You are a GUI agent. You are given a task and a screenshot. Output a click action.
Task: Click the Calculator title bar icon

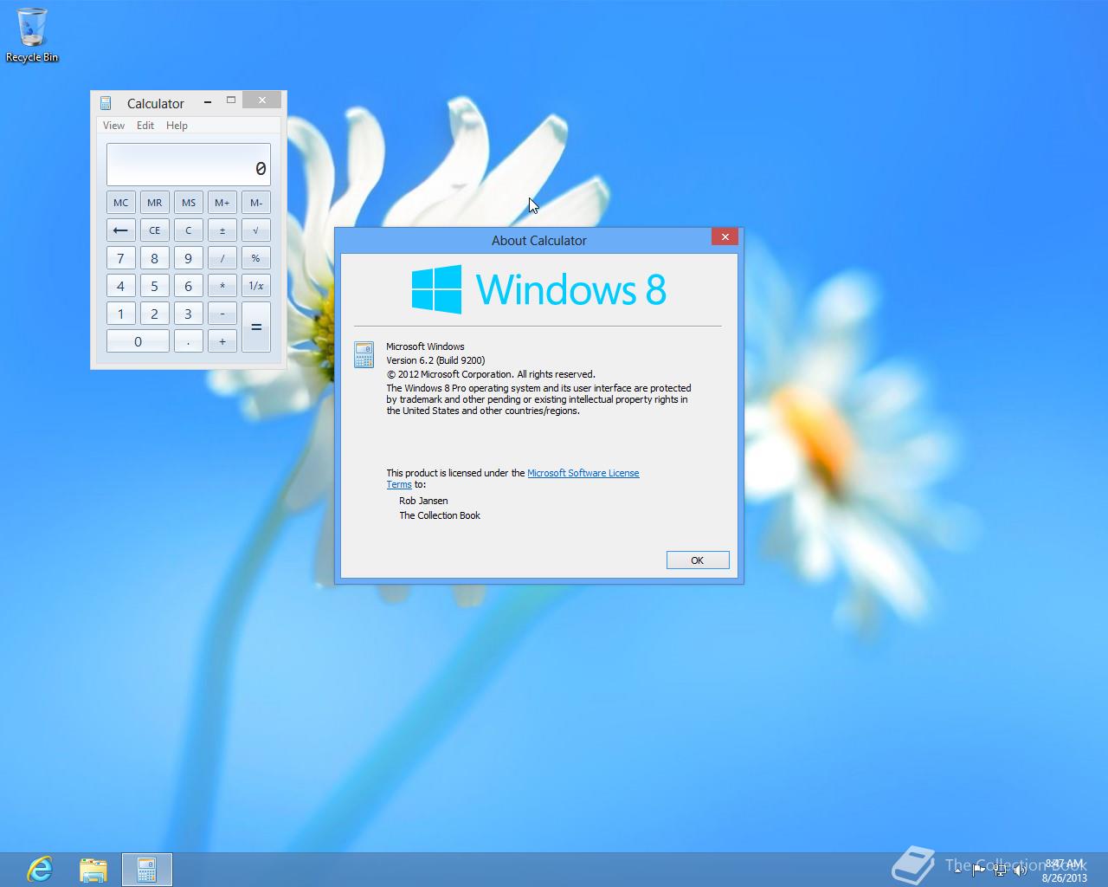point(106,103)
